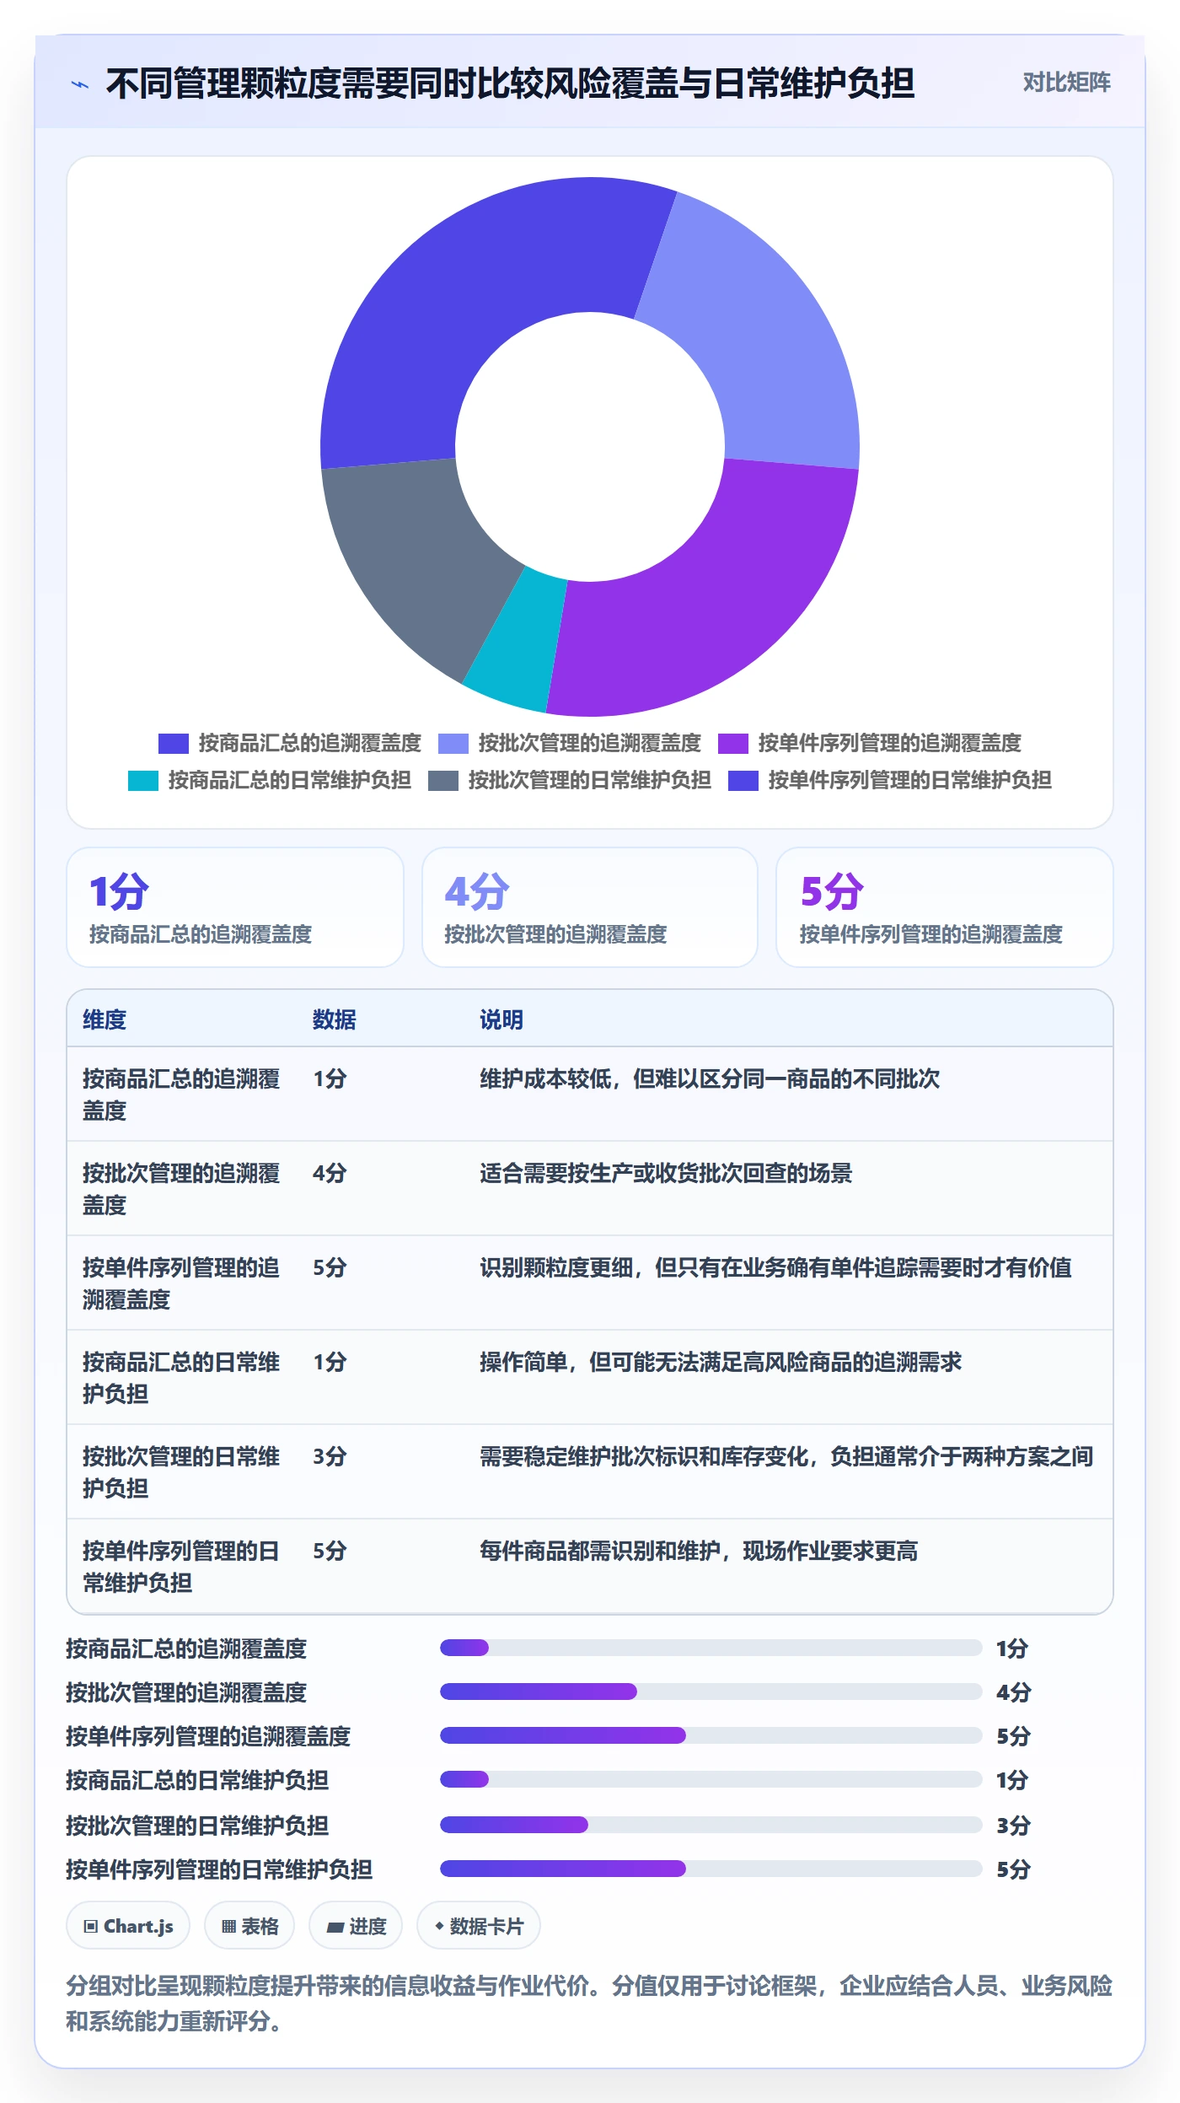Image resolution: width=1180 pixels, height=2103 pixels.
Task: Click description 每件商品都需识别和维护，现场作业要求更高
Action: 699,1551
